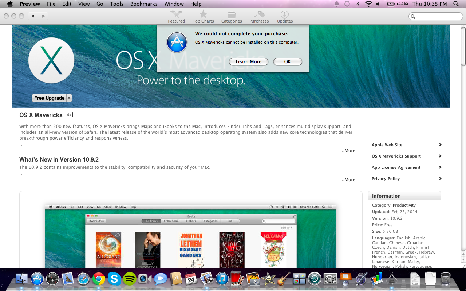Expand the app description with ...More

coord(348,151)
